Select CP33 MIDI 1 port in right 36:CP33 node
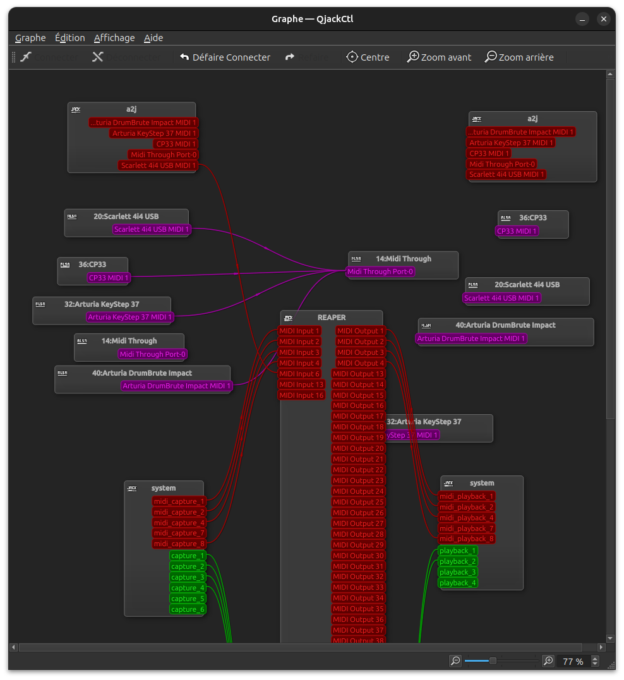The width and height of the screenshot is (624, 680). (x=517, y=231)
